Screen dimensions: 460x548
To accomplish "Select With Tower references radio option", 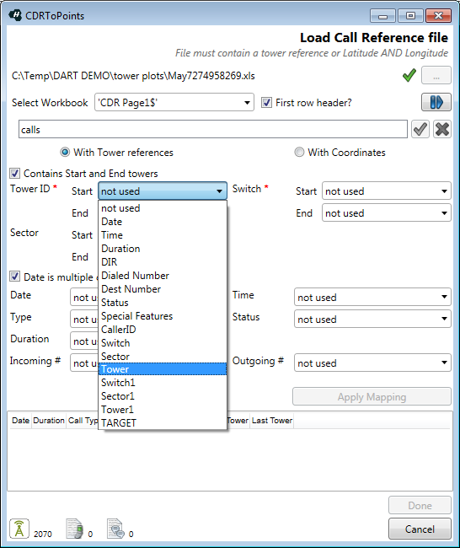I will point(65,153).
